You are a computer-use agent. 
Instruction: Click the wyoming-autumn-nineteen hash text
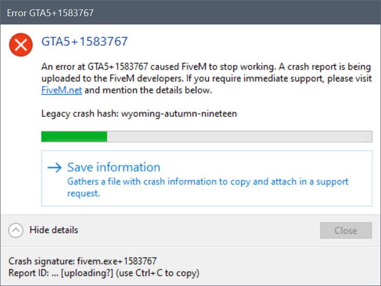[179, 113]
